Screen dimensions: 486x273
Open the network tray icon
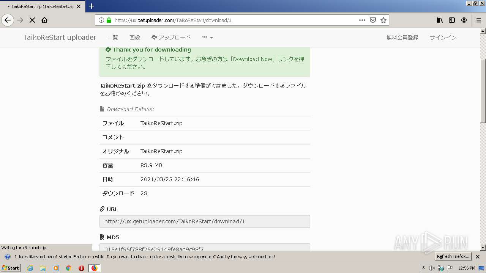(441, 268)
